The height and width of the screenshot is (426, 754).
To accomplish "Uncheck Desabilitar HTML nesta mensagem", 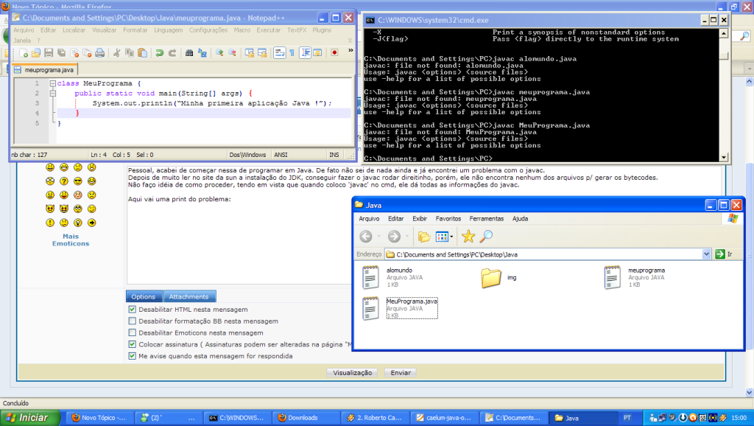I will coord(133,310).
